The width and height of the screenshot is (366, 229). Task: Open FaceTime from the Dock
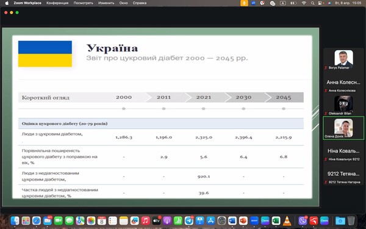(59, 220)
